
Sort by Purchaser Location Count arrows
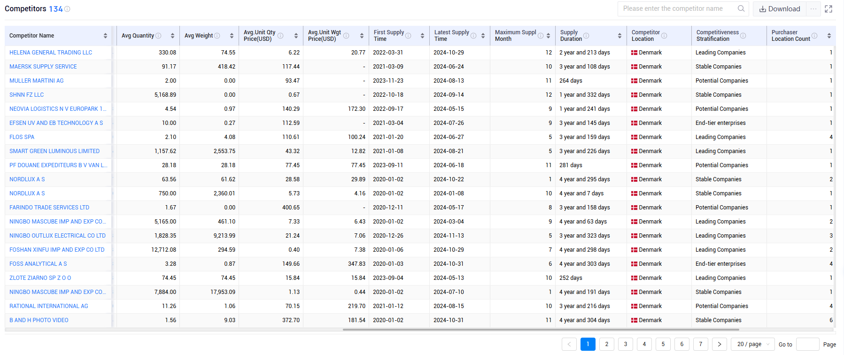(x=829, y=36)
